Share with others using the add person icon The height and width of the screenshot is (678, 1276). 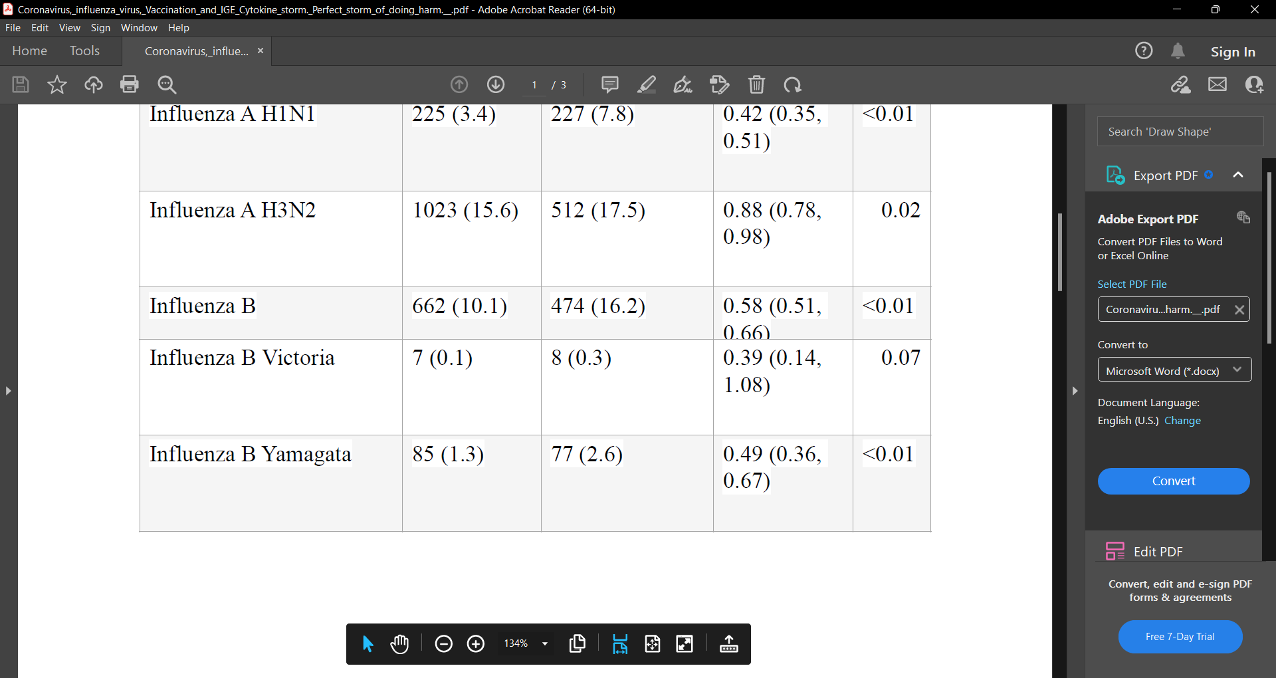1255,84
